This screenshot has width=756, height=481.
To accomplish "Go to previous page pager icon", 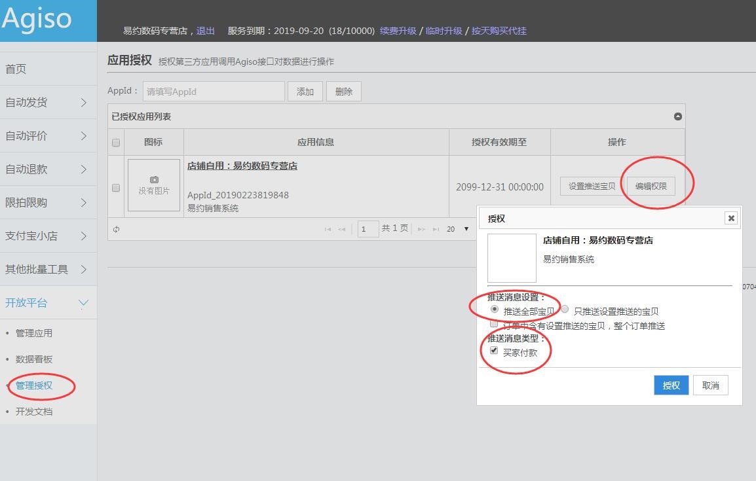I will coord(341,229).
